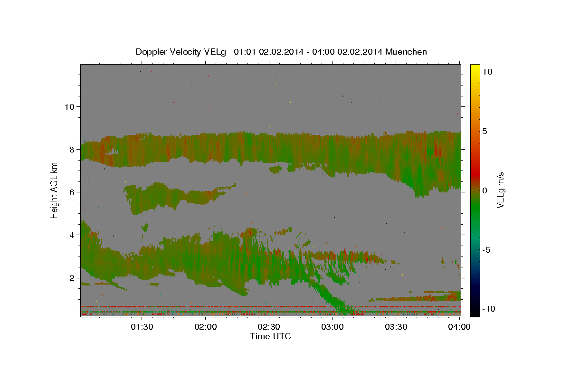Click the 02:00 time tick label
Screen dimensions: 570x380
click(206, 327)
